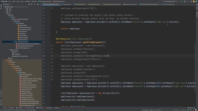198x111 pixels.
Task: Click the quick access tool windows icon at bottom-left
Action: click(x=1, y=110)
